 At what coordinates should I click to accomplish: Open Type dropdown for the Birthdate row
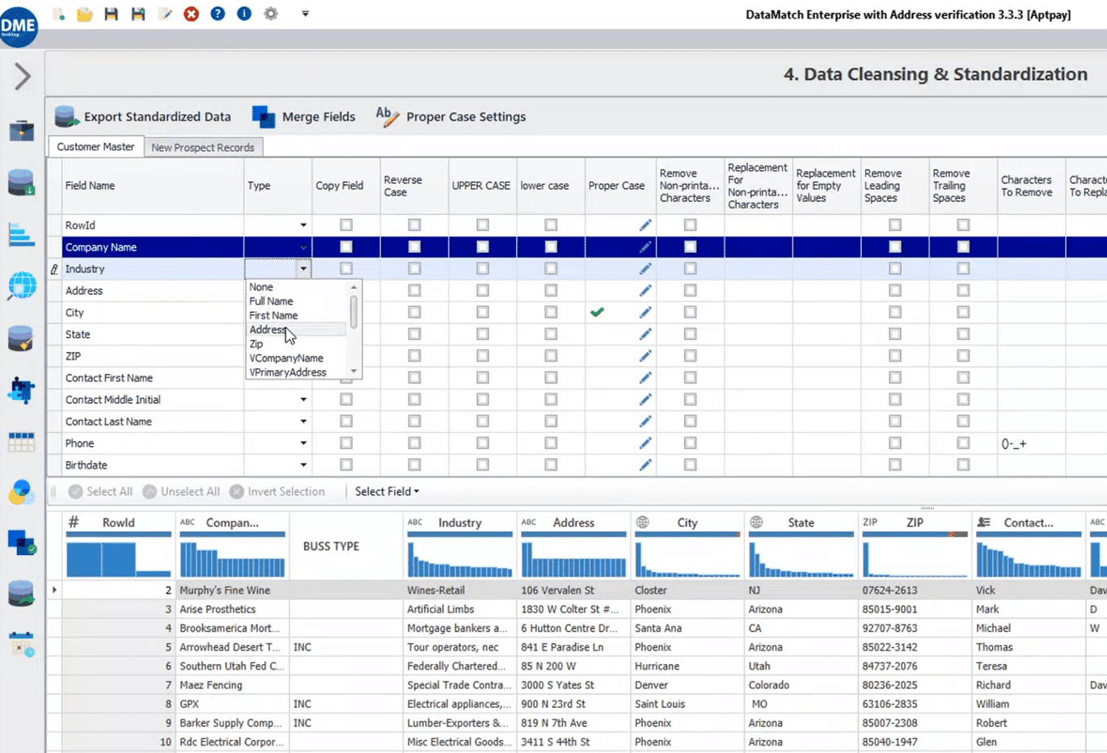point(303,465)
